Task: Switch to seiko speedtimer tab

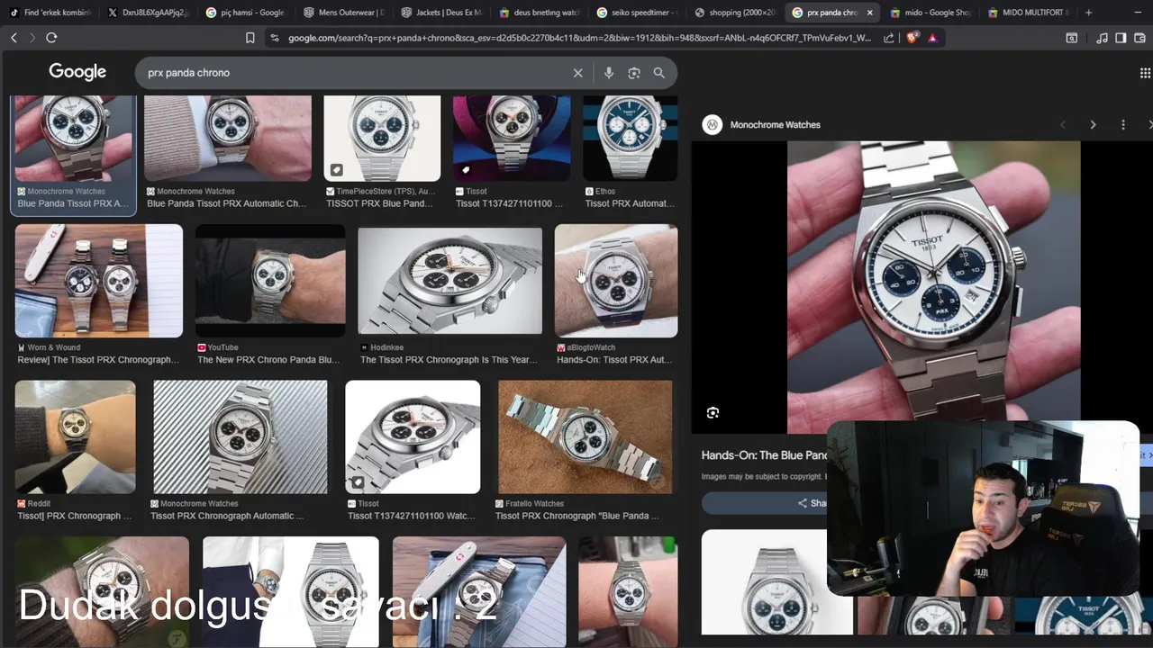Action: pyautogui.click(x=638, y=13)
